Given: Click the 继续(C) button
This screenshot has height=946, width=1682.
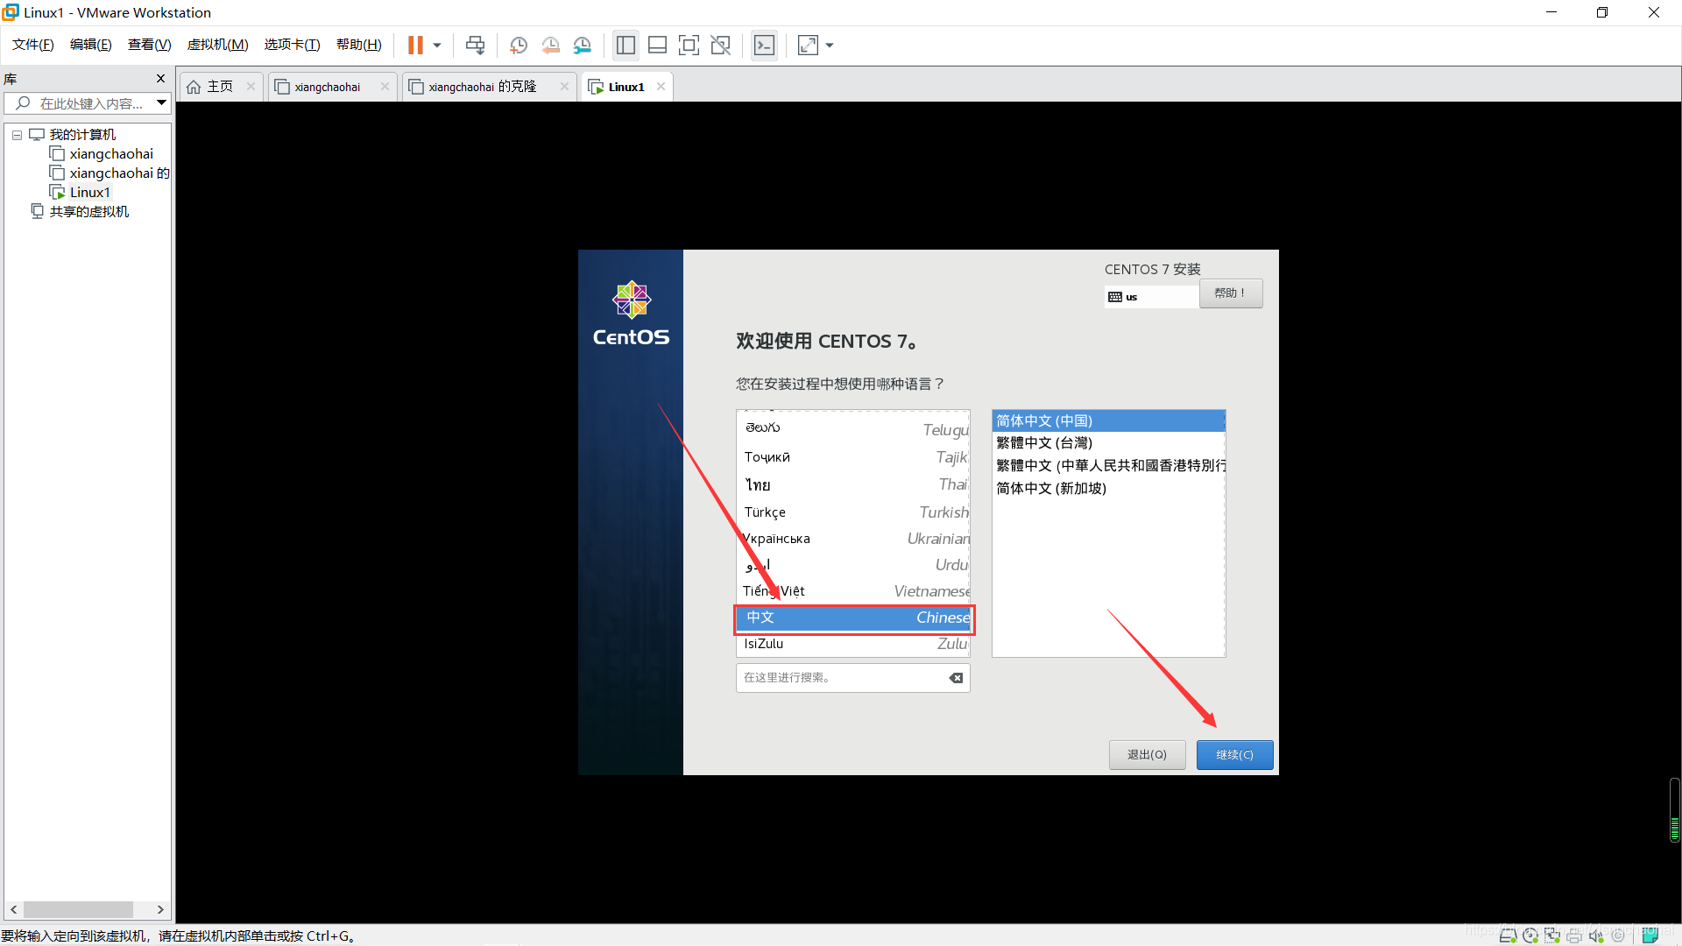Looking at the screenshot, I should pos(1233,754).
